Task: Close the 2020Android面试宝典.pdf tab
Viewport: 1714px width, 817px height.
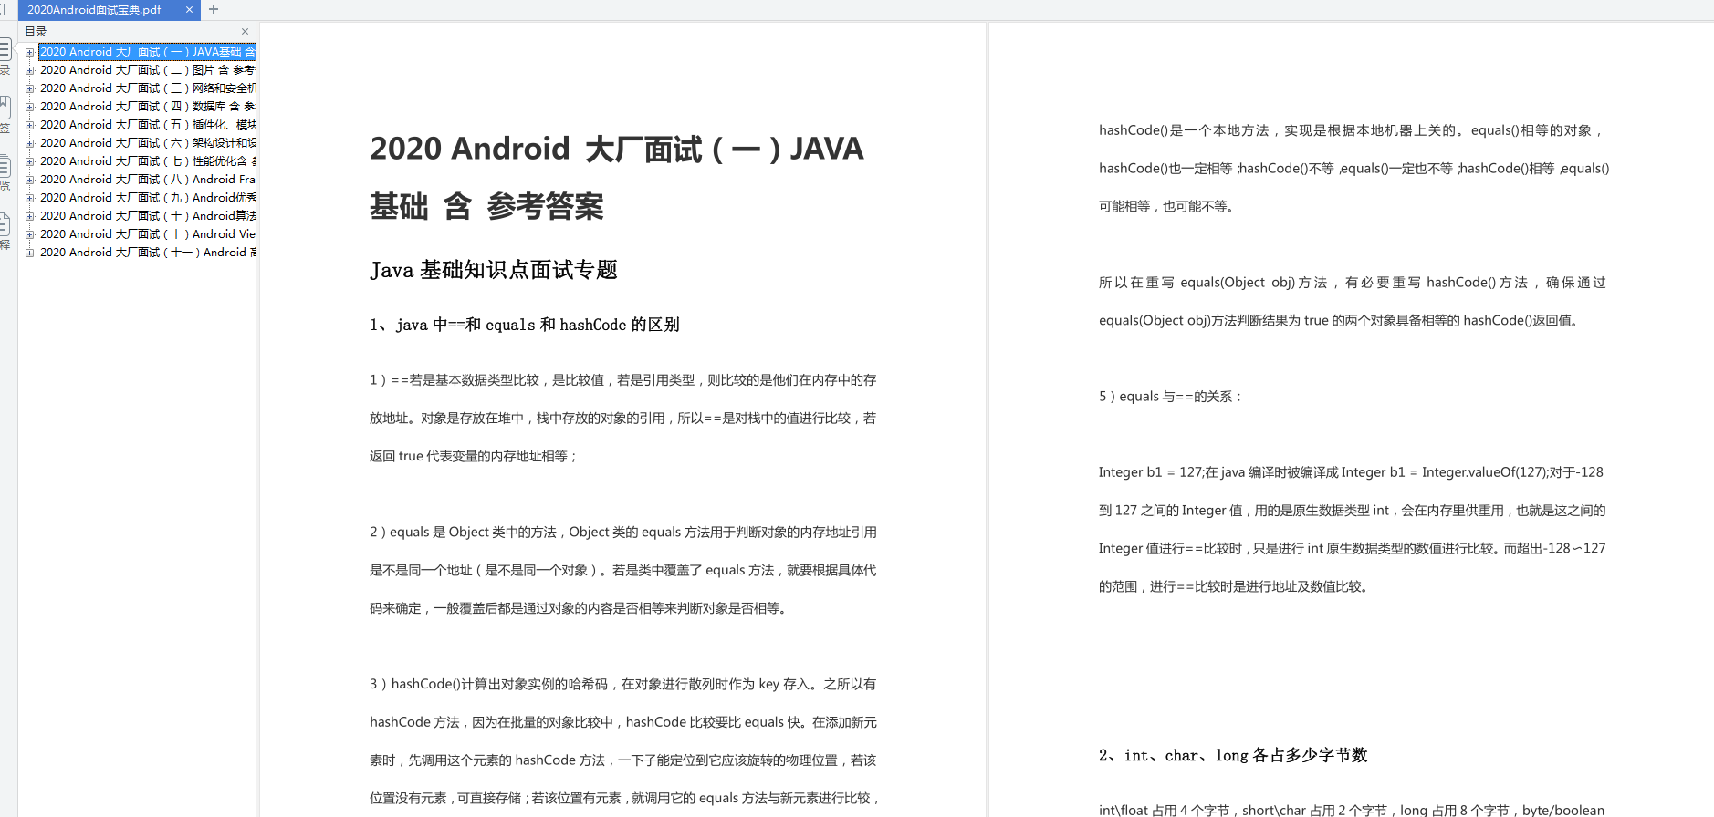Action: pyautogui.click(x=189, y=9)
